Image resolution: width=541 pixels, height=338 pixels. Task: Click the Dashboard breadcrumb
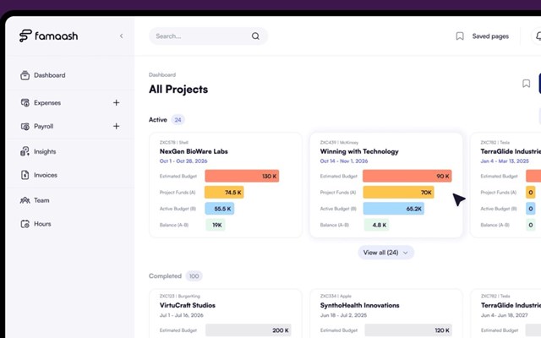click(x=162, y=75)
